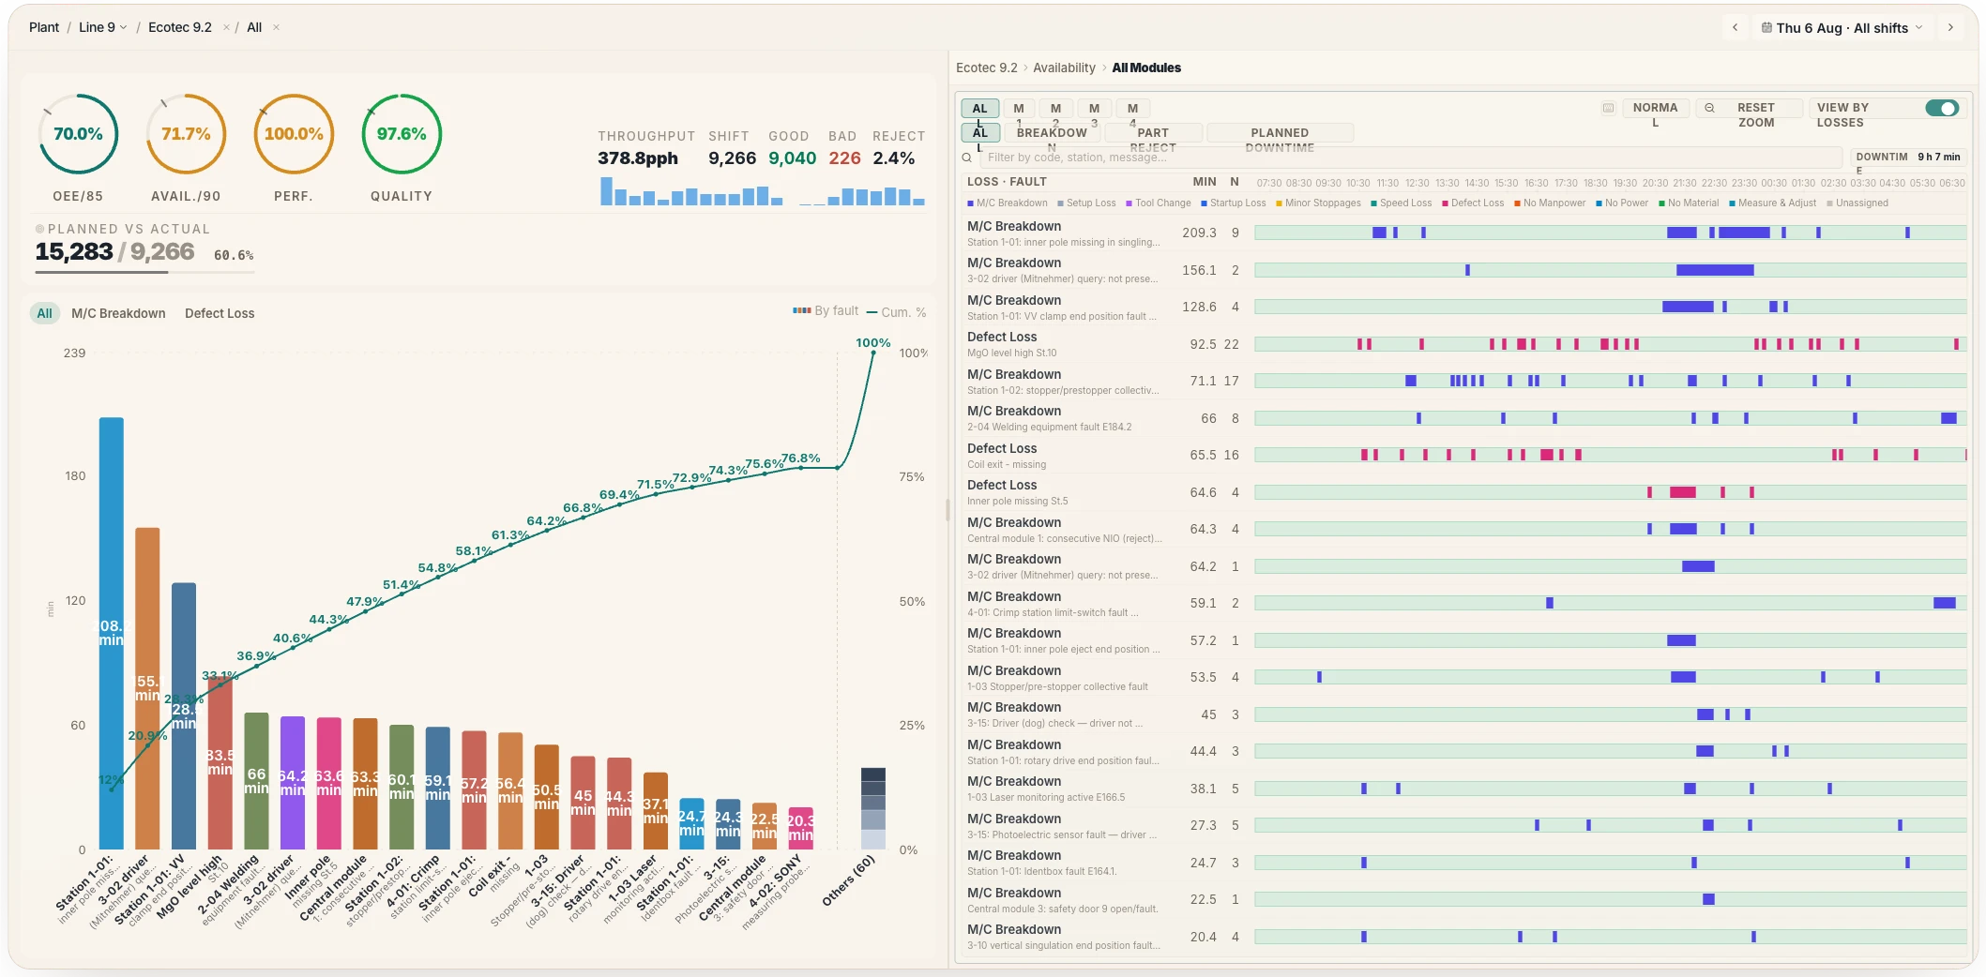This screenshot has height=977, width=1986.
Task: Select module M 3 filter chip
Action: coord(1094,109)
